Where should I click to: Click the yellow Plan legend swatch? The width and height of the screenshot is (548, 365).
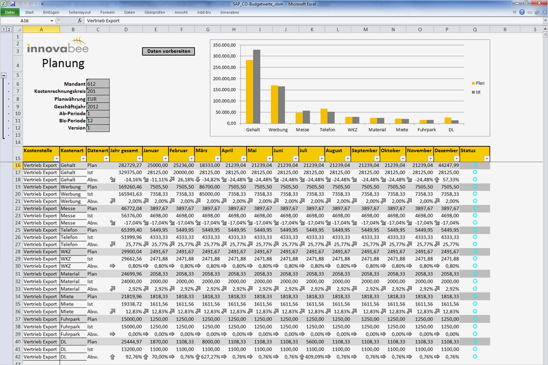click(473, 84)
